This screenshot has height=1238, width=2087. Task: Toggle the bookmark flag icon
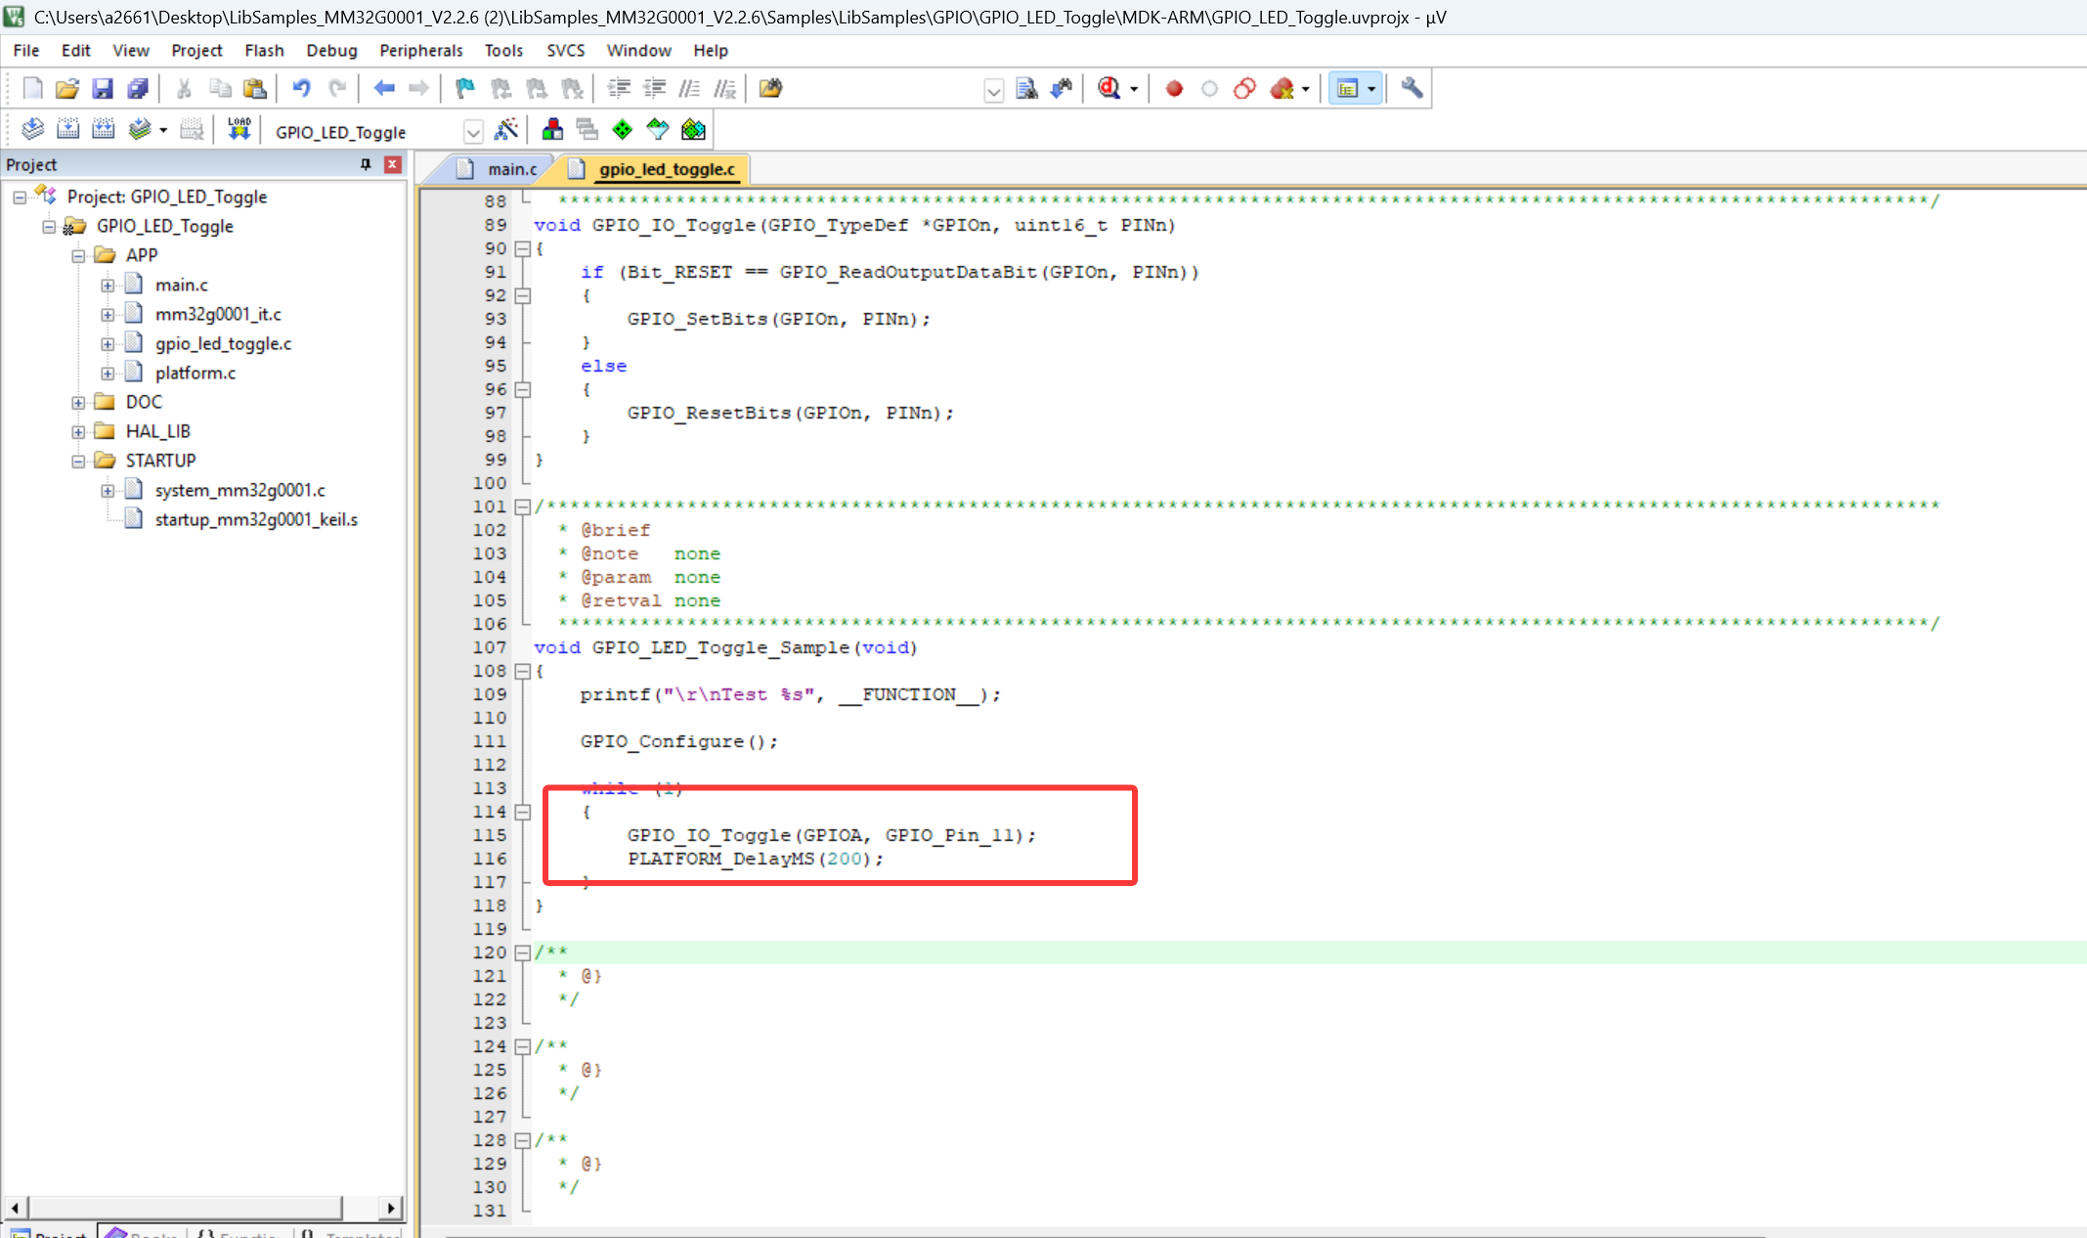pos(465,89)
